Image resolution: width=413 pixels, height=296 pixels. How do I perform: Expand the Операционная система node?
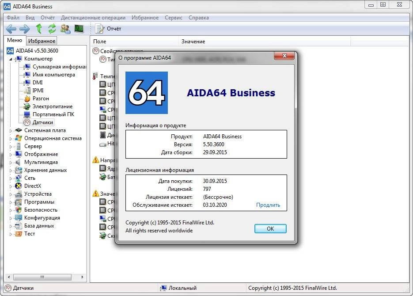coord(11,139)
